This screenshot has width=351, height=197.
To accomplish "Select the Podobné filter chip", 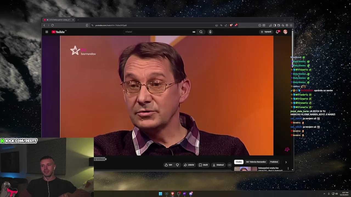I will pyautogui.click(x=274, y=162).
